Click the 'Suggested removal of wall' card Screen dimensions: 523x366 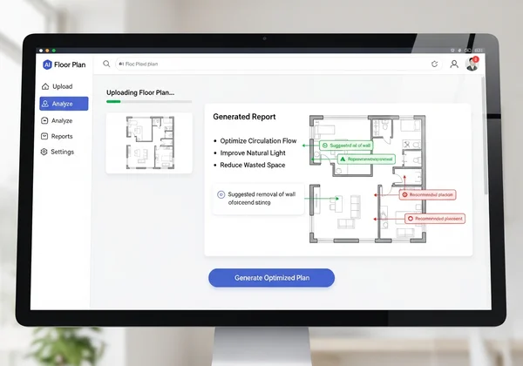pos(259,199)
